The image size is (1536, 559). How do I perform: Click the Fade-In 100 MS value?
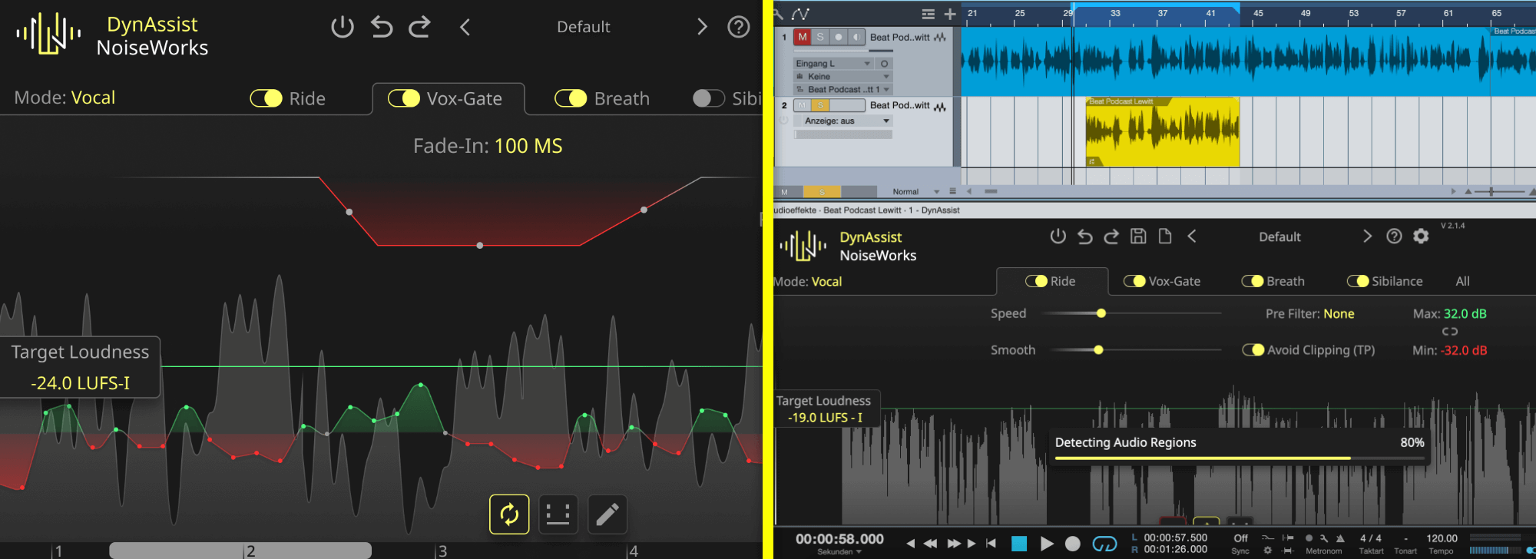coord(528,146)
